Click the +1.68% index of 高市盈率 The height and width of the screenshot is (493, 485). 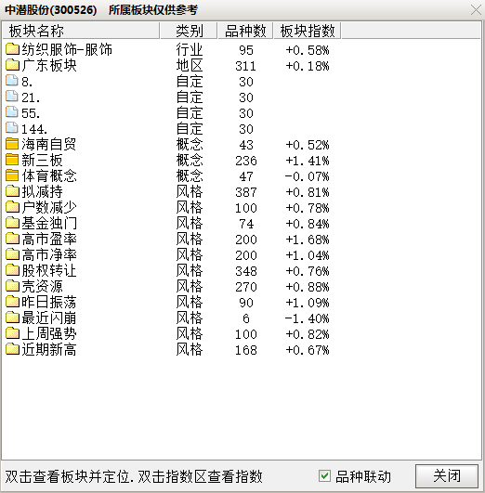click(x=308, y=240)
